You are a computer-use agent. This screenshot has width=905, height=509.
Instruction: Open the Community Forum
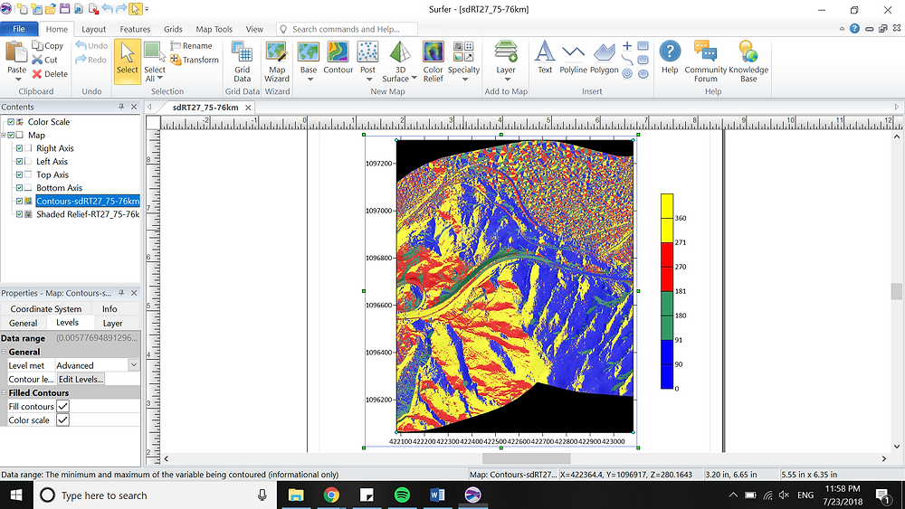(x=705, y=61)
